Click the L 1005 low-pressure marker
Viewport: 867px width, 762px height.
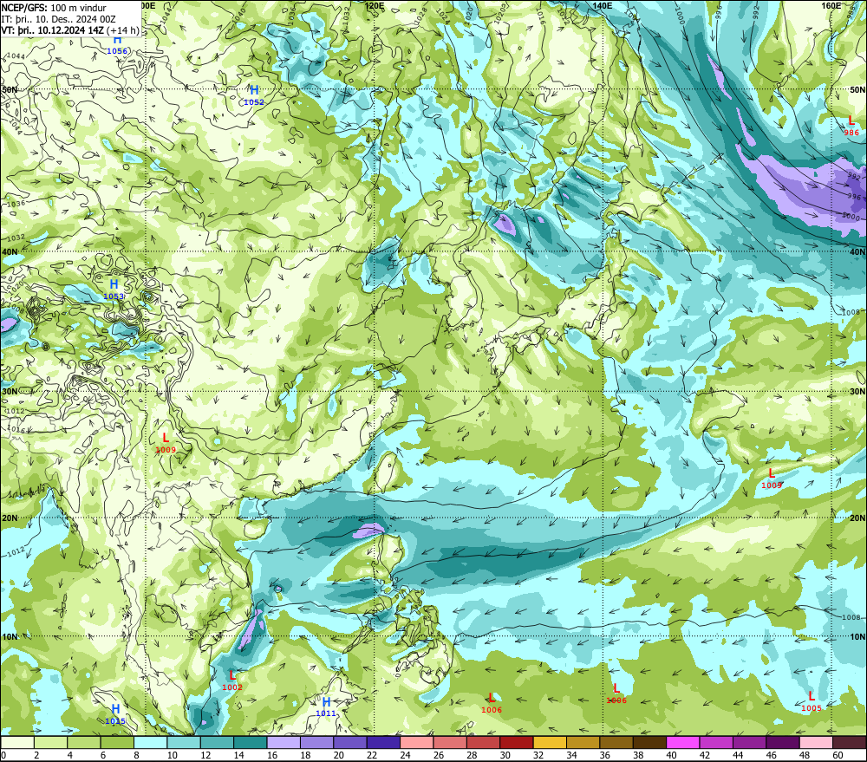point(812,701)
